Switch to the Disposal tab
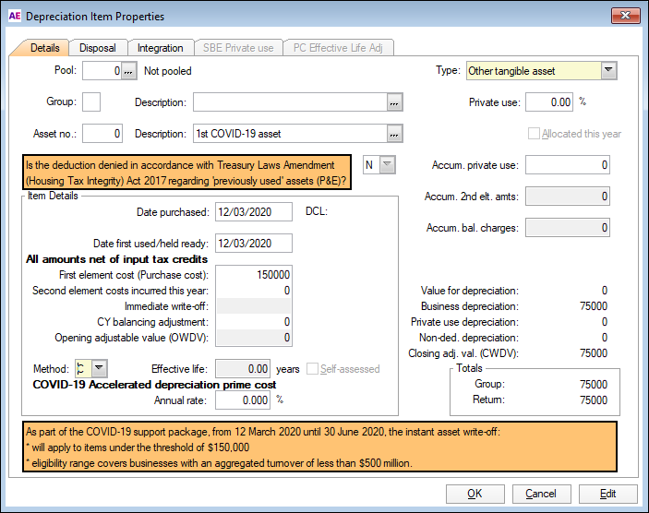This screenshot has height=513, width=649. [97, 48]
